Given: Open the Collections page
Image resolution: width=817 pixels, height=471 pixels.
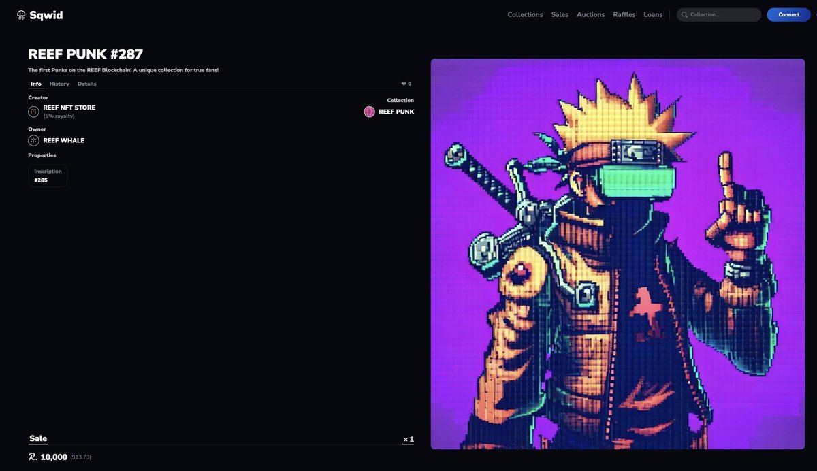Looking at the screenshot, I should 525,14.
